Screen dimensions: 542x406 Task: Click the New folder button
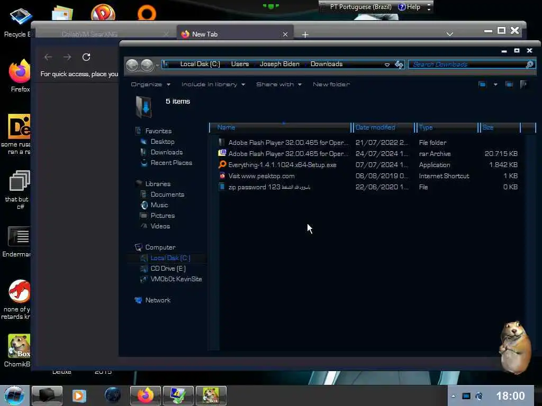pos(331,84)
